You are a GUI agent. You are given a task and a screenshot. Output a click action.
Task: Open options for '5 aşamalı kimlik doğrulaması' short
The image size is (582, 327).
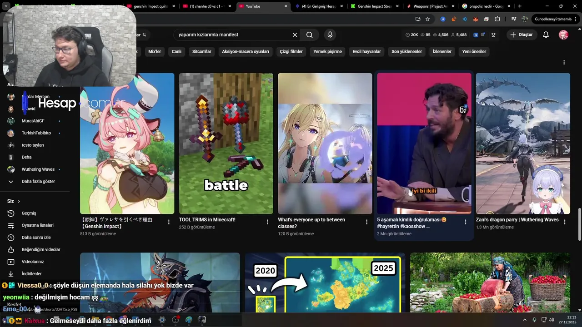pyautogui.click(x=466, y=222)
